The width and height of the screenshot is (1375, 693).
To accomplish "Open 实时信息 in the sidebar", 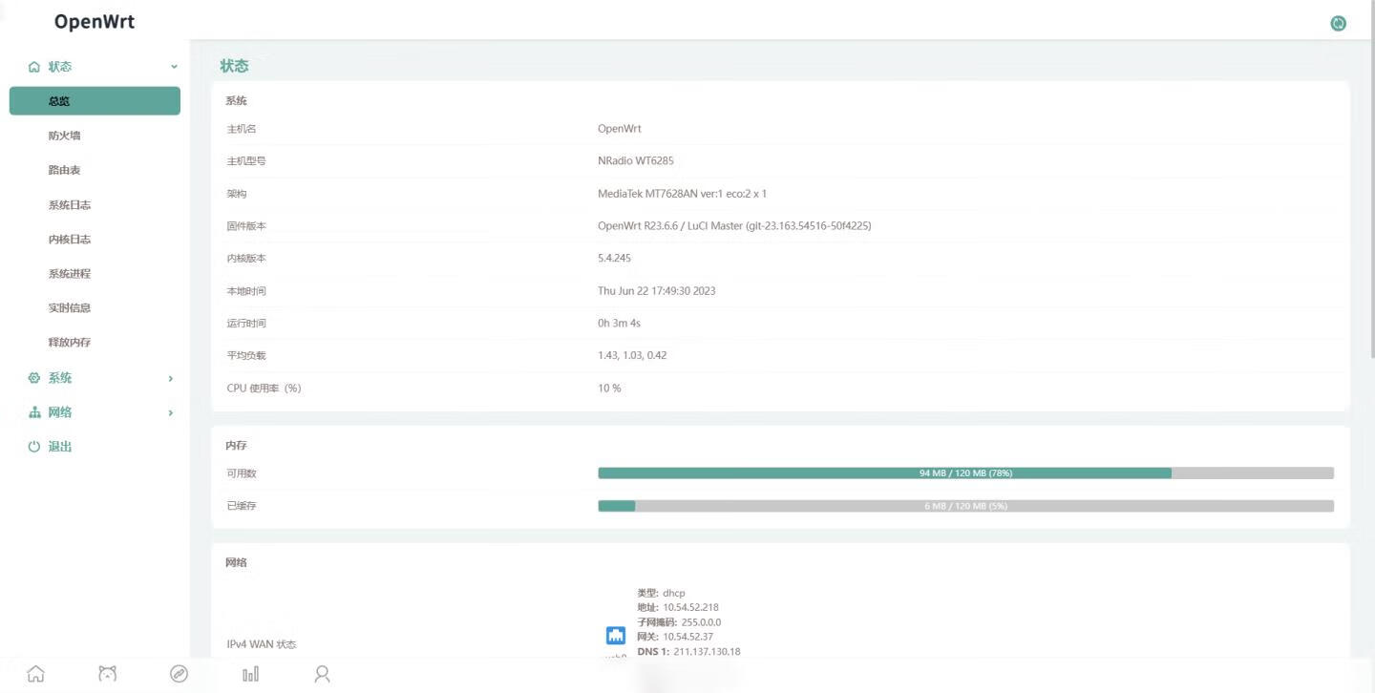I will tap(70, 308).
